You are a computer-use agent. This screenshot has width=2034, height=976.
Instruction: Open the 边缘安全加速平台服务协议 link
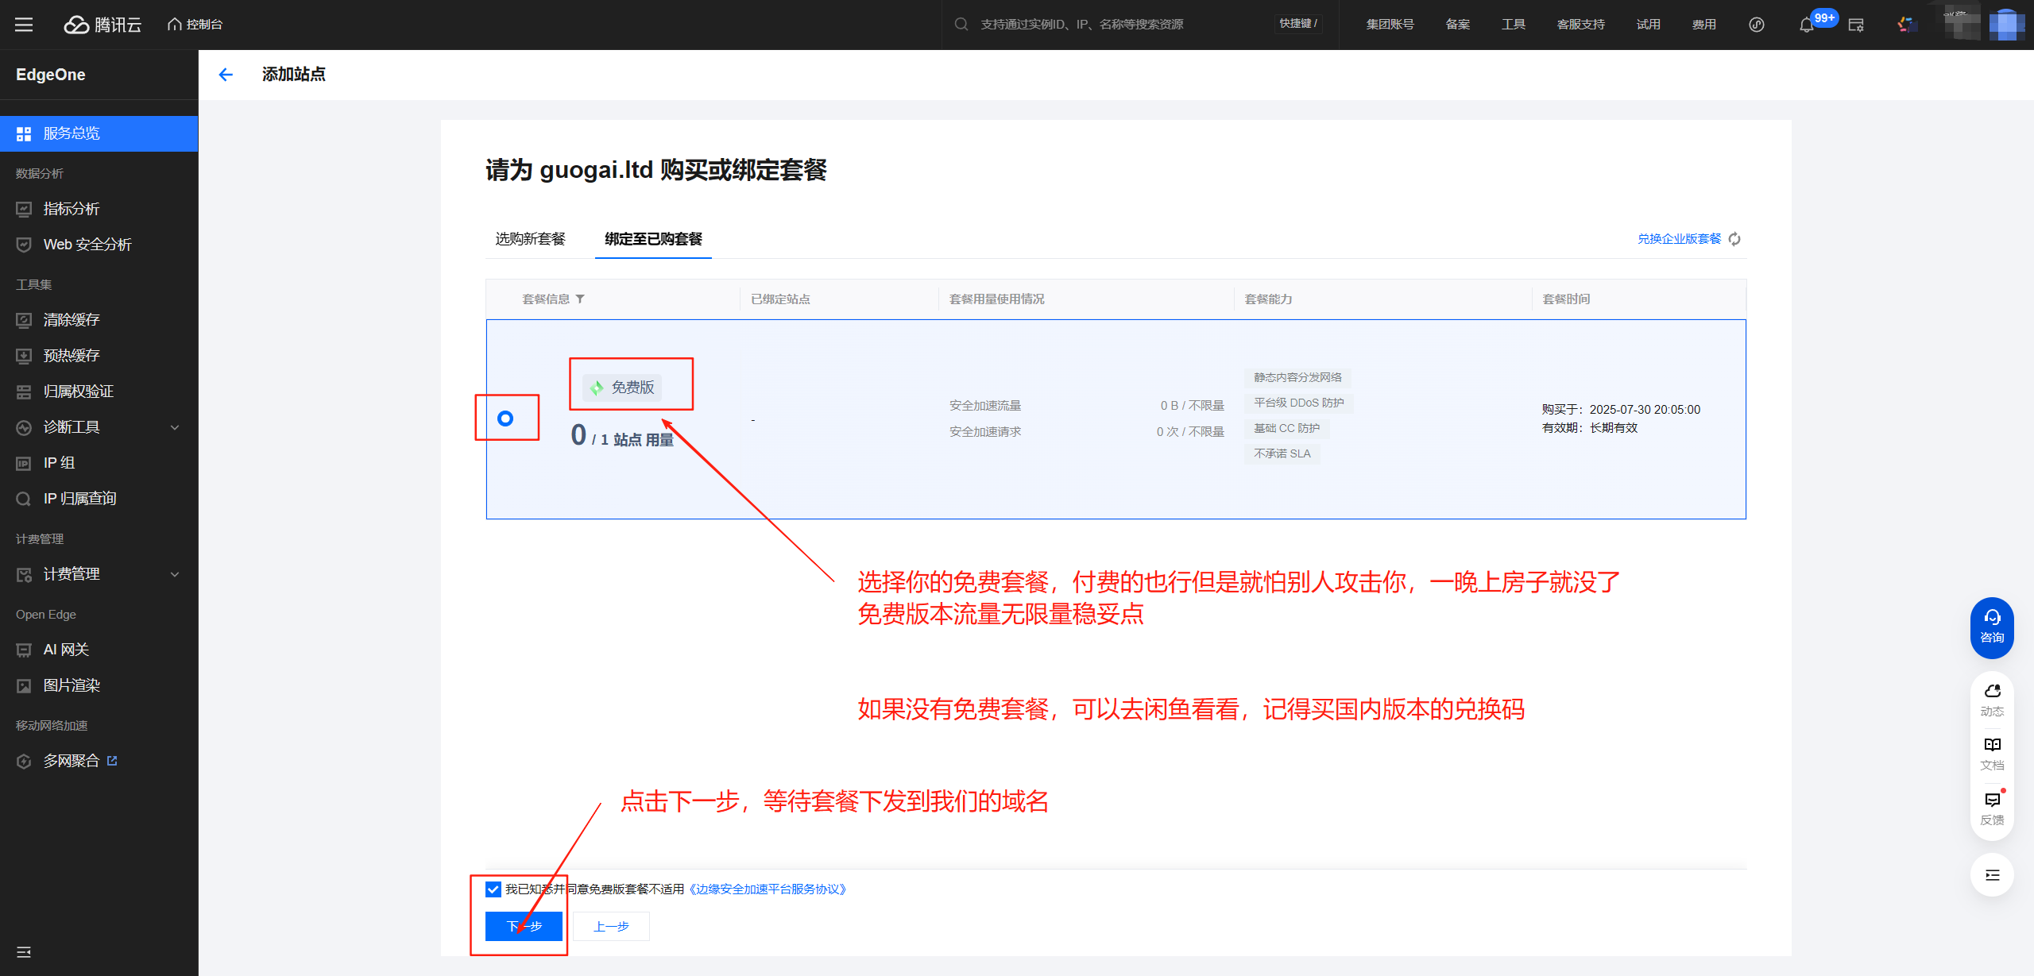pyautogui.click(x=768, y=889)
